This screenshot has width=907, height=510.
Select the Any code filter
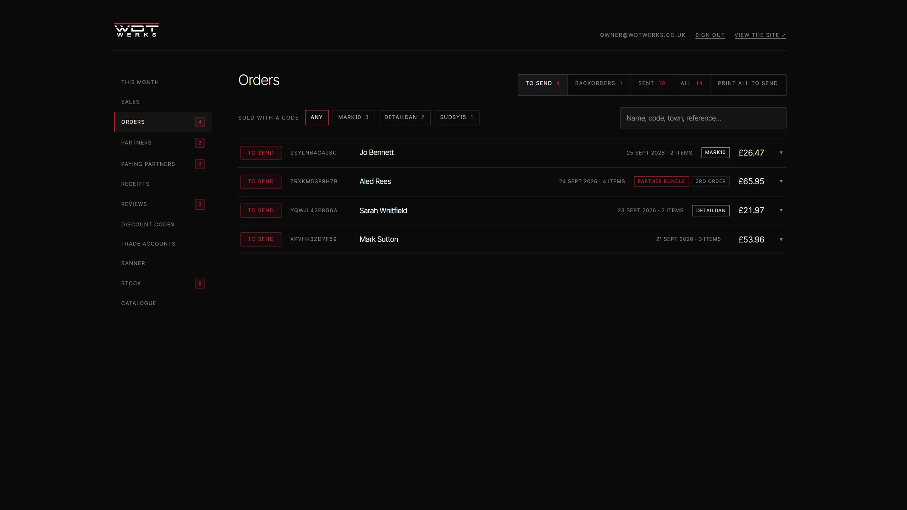tap(317, 117)
